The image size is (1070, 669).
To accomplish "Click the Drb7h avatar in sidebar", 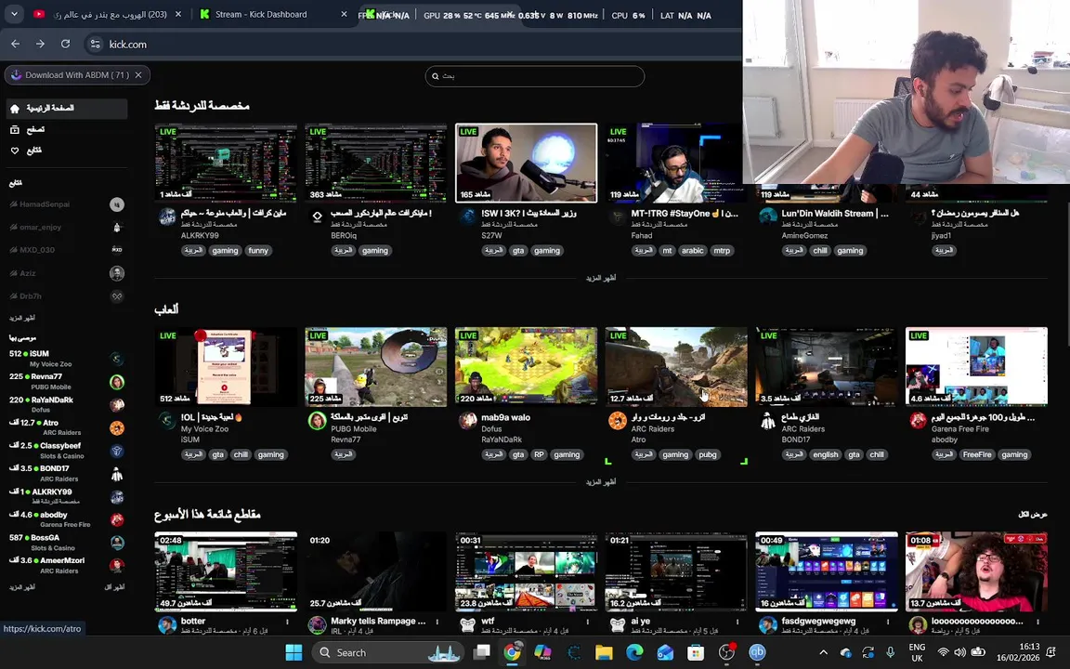I will pyautogui.click(x=117, y=296).
